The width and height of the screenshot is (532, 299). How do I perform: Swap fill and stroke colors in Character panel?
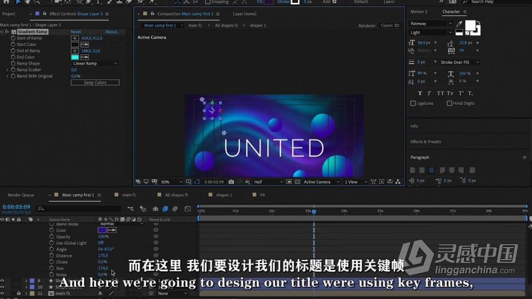(x=478, y=23)
